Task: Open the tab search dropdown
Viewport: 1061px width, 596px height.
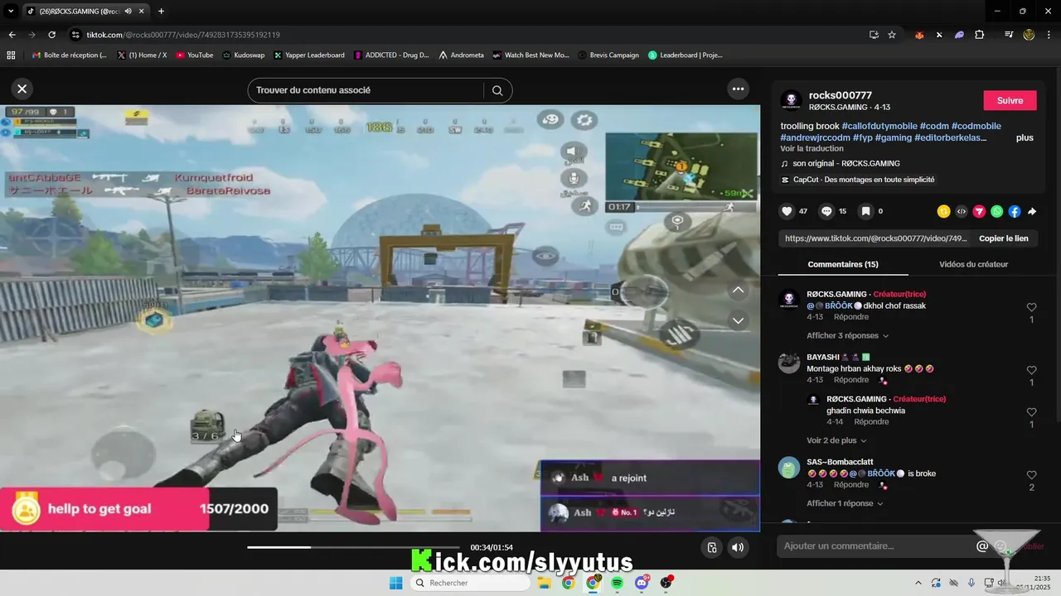Action: click(11, 11)
